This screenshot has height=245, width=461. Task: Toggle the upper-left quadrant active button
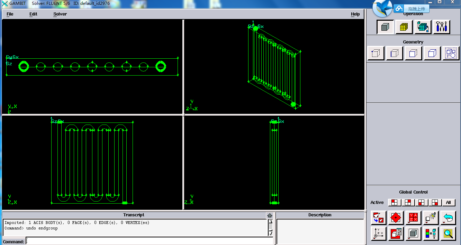(x=394, y=203)
